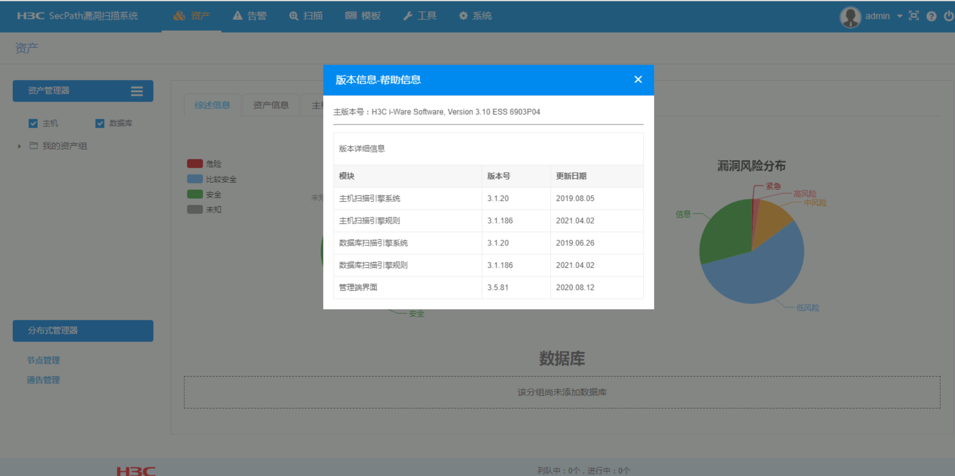The width and height of the screenshot is (955, 476).
Task: Click the admin user avatar
Action: [850, 17]
